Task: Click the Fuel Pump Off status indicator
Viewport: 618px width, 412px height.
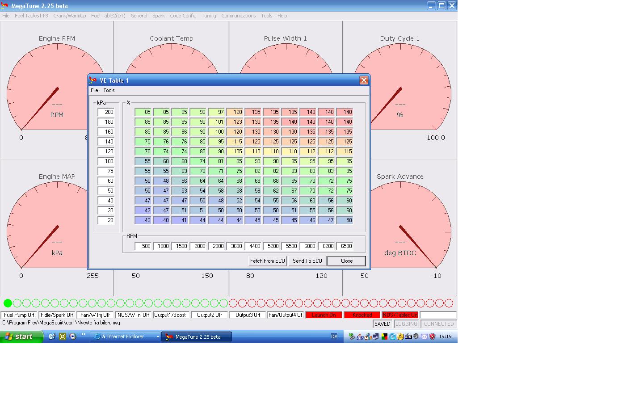Action: click(x=19, y=315)
